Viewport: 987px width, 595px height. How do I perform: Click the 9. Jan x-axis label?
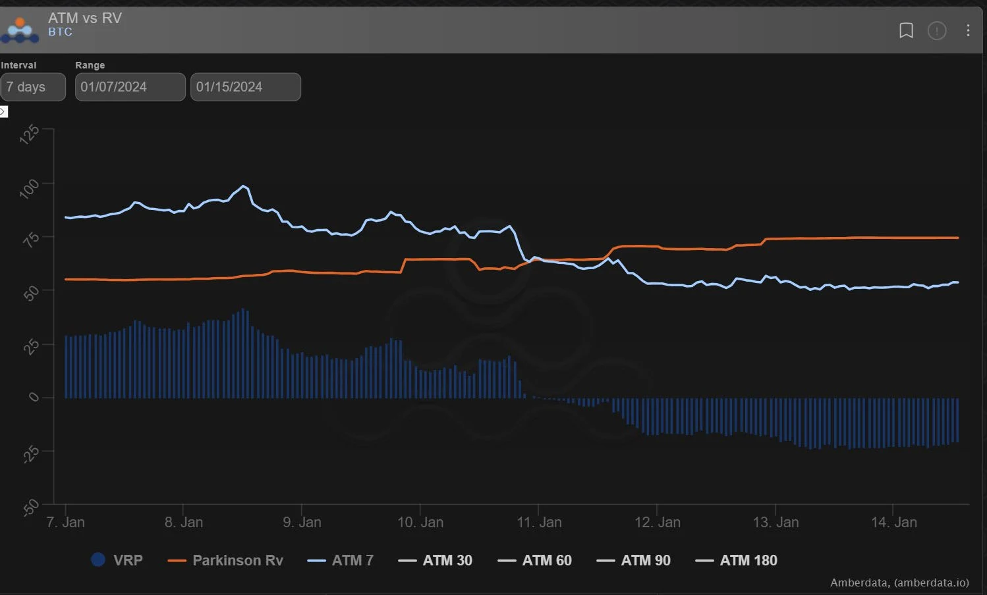click(302, 523)
